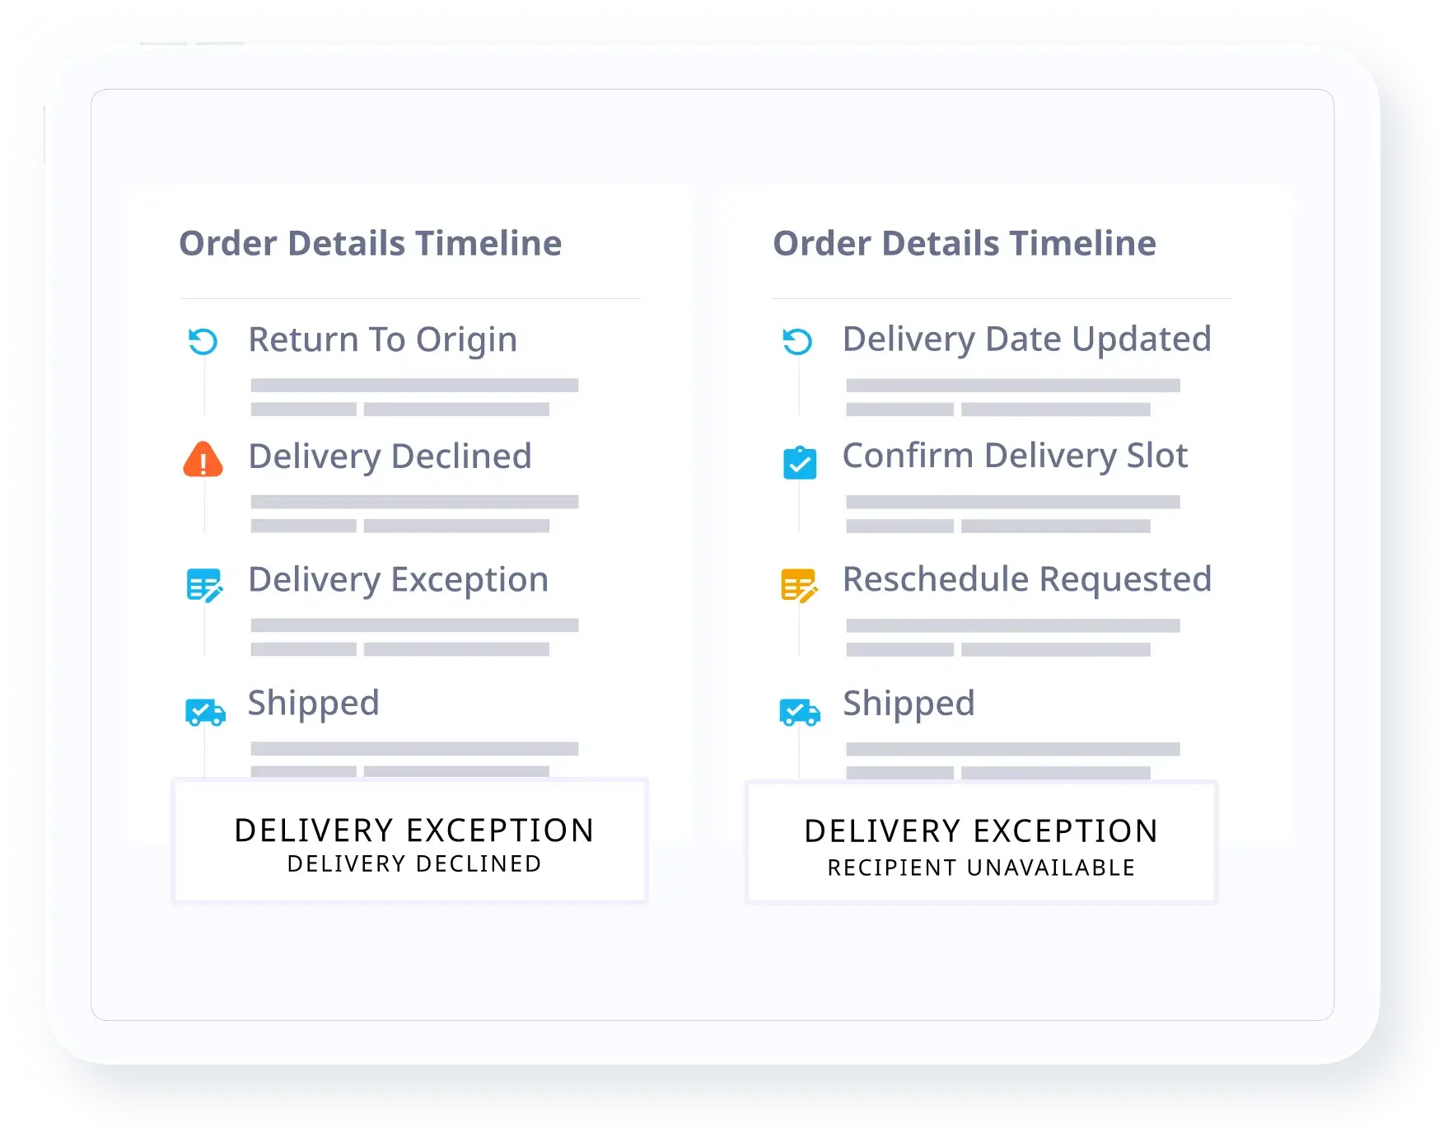Open the Delivery Exception timeline entry

point(398,580)
